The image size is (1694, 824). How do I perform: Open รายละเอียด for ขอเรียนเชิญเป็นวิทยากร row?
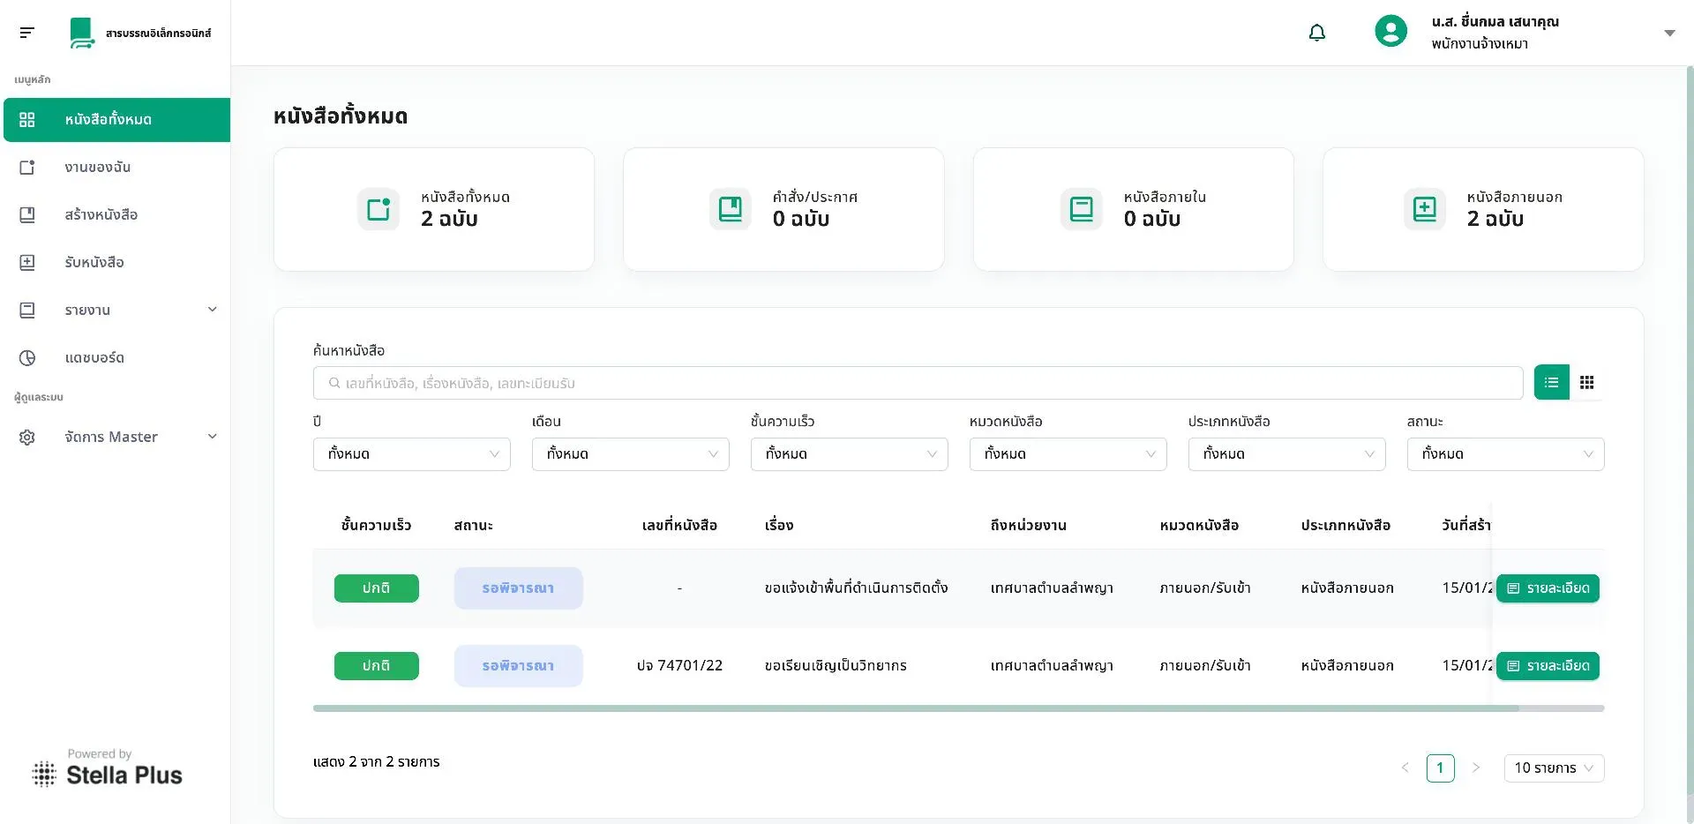click(1548, 666)
